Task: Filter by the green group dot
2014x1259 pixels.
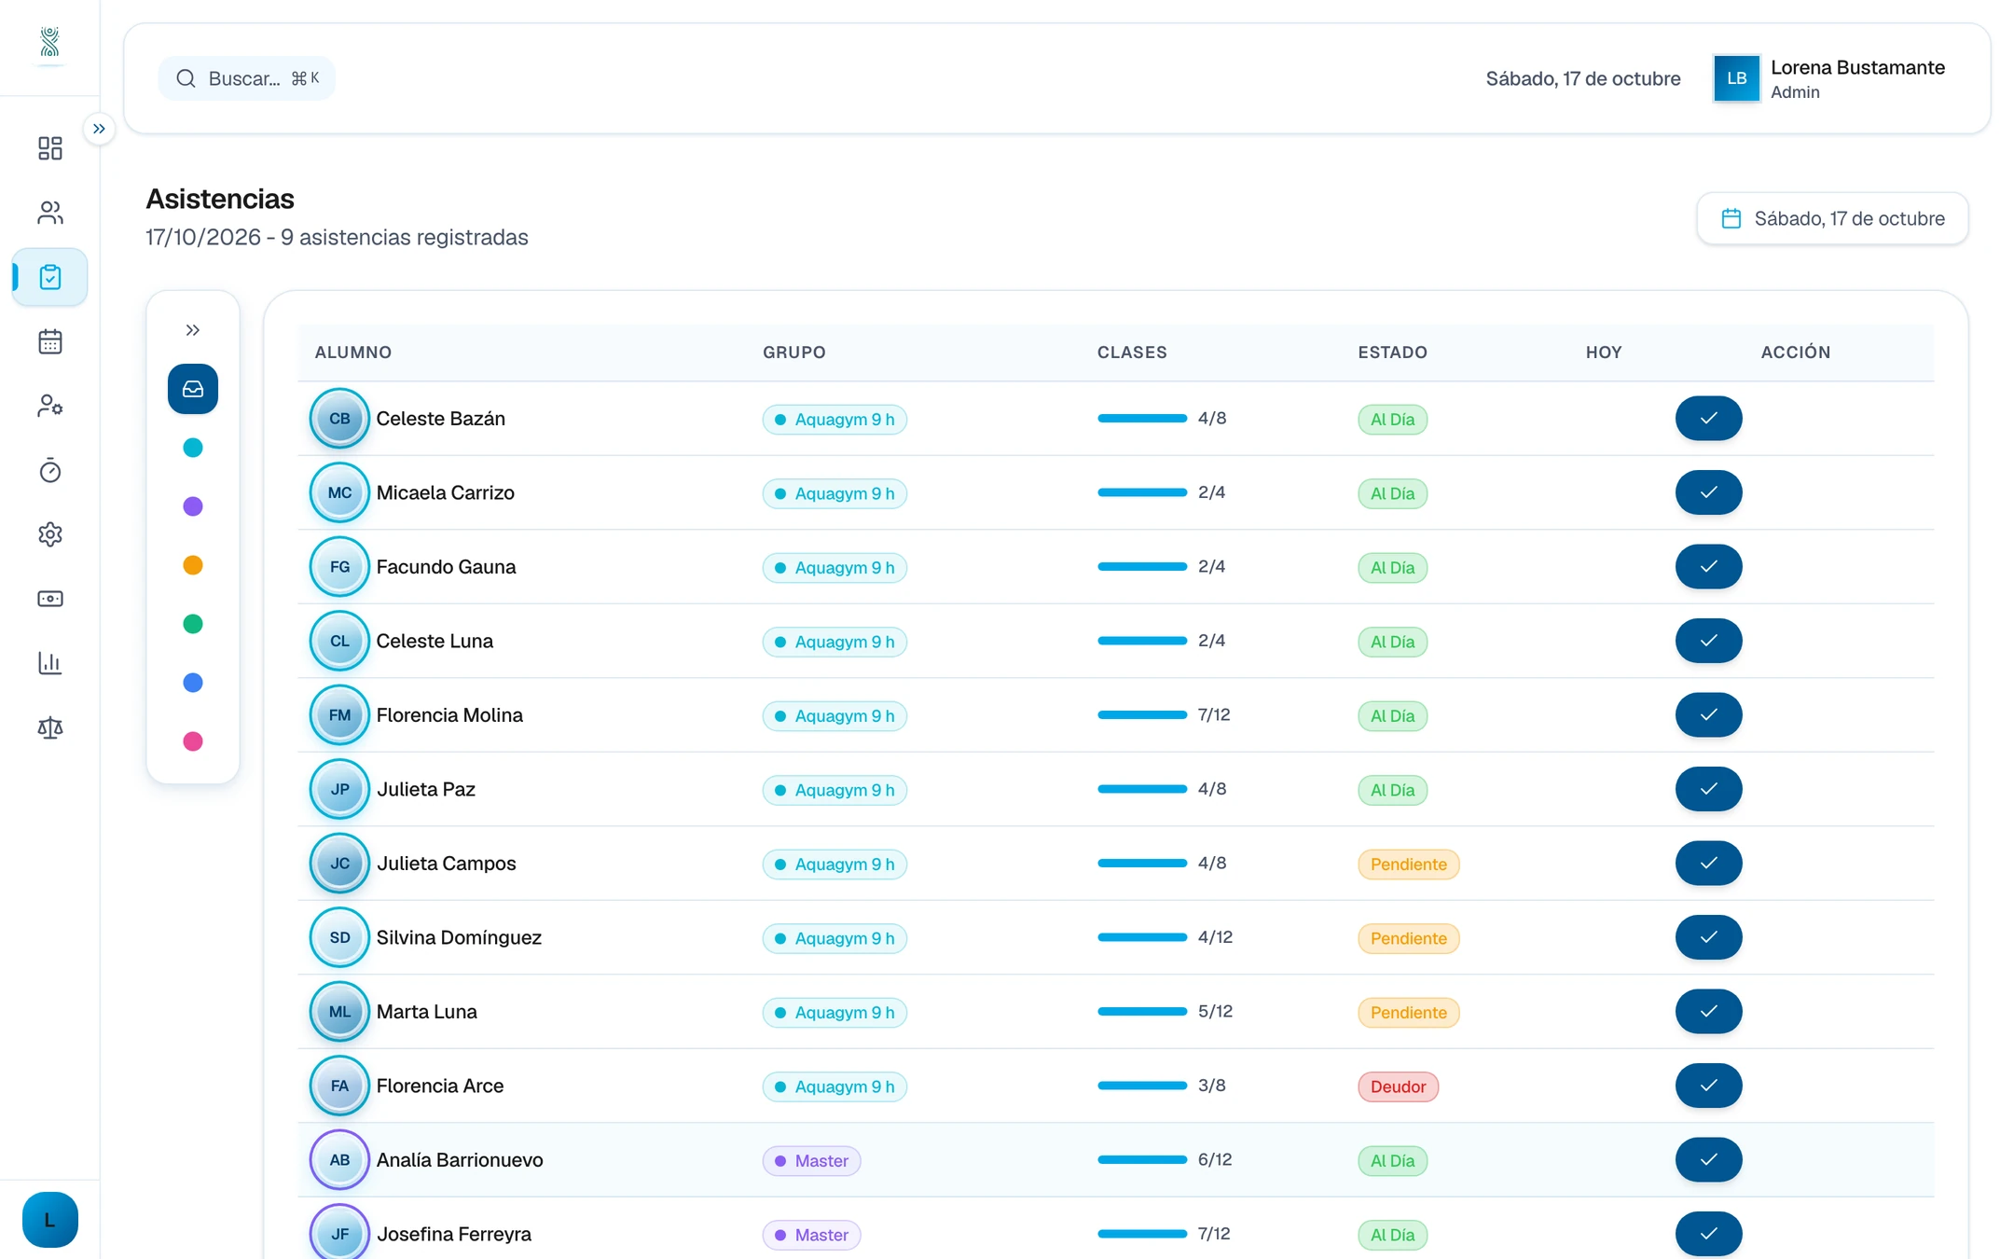Action: click(193, 624)
